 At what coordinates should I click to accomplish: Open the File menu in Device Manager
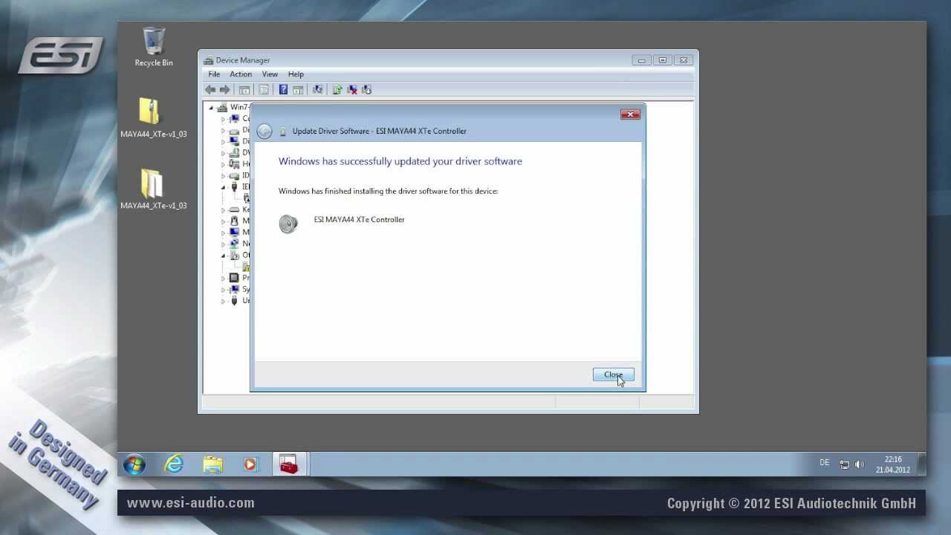point(214,74)
